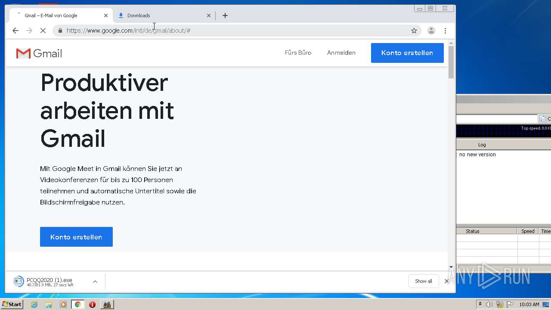Open a new tab with the plus button

pyautogui.click(x=225, y=15)
